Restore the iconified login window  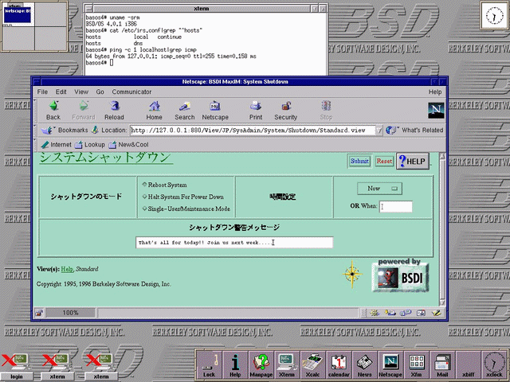(17, 366)
